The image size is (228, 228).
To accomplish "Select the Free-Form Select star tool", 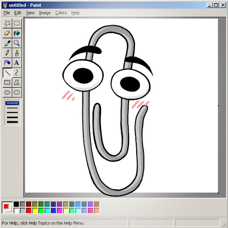I will (7, 23).
